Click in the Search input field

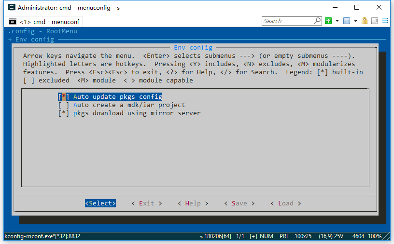[287, 21]
